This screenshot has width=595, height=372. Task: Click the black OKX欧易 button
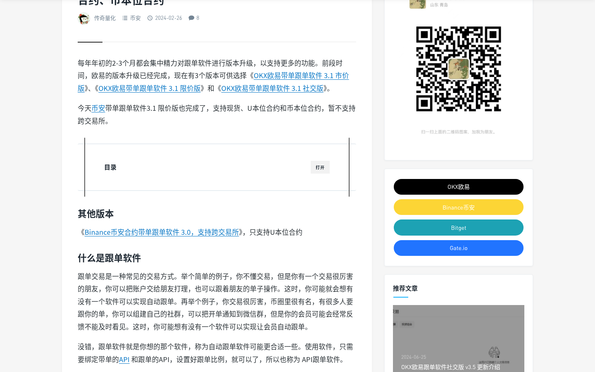459,187
